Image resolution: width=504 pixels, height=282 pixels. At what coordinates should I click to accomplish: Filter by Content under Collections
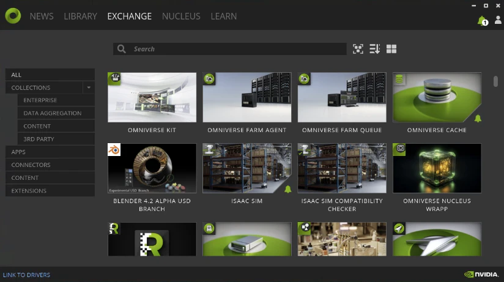[56, 126]
